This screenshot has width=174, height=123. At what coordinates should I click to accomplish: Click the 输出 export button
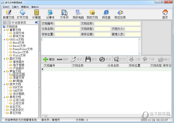pyautogui.click(x=164, y=59)
